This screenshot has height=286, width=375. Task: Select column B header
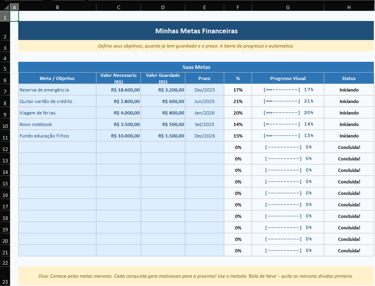(58, 8)
